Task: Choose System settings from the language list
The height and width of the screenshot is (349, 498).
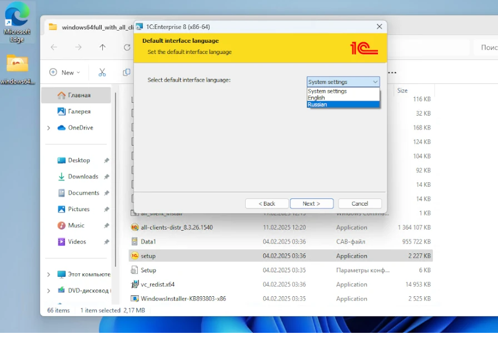Action: click(343, 91)
